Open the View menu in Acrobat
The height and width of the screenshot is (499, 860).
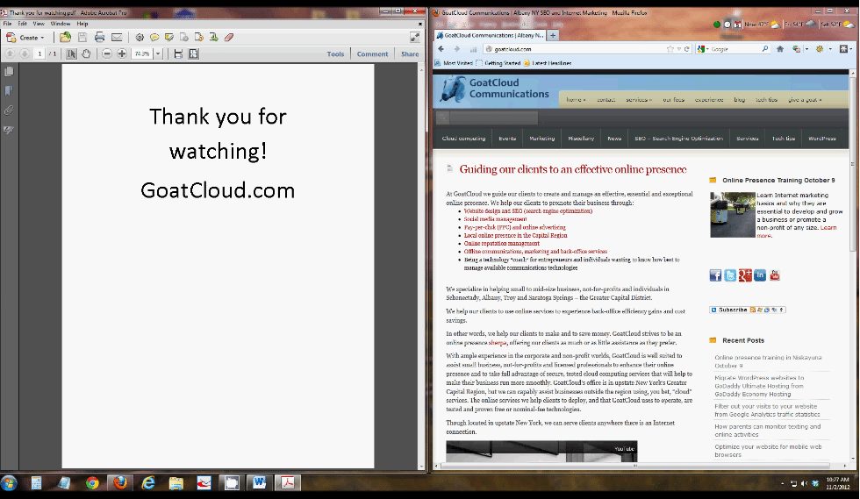point(39,24)
